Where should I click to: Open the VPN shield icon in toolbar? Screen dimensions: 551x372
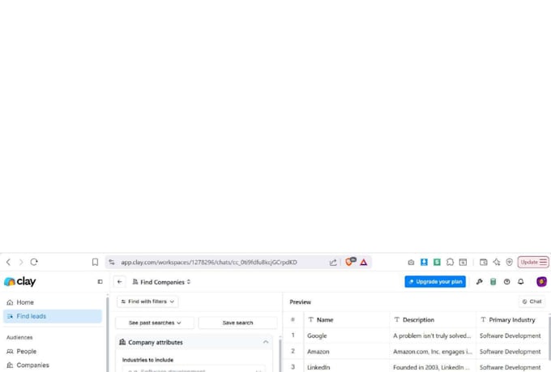tap(509, 262)
